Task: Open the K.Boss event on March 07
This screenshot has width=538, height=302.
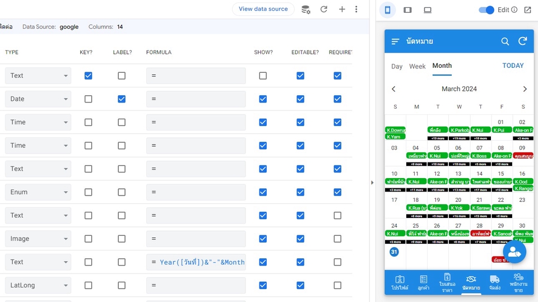Action: coord(480,156)
